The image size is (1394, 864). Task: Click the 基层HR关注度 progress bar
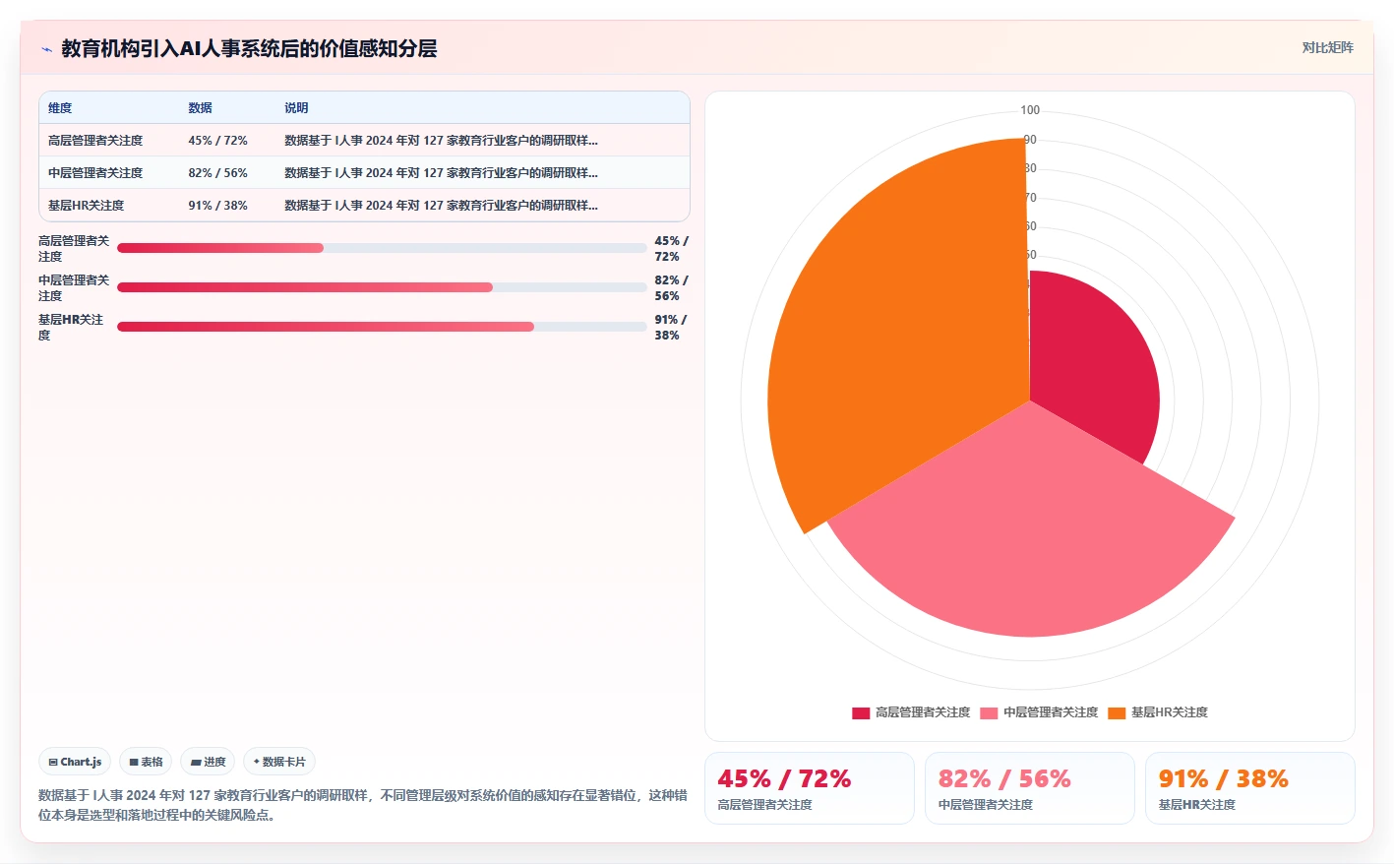tap(382, 327)
